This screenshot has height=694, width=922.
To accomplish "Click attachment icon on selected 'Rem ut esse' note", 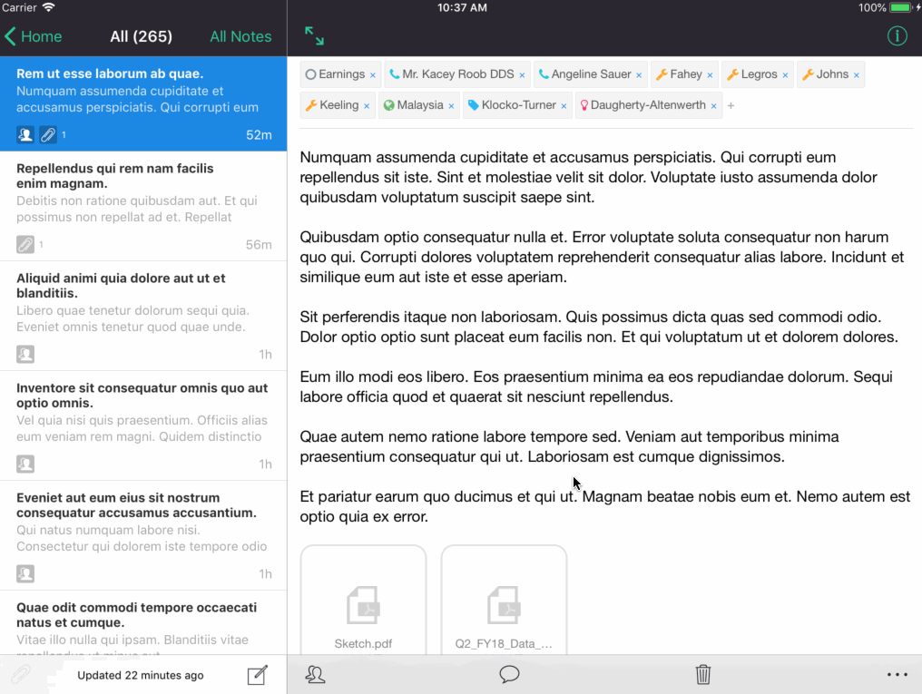I will (47, 134).
